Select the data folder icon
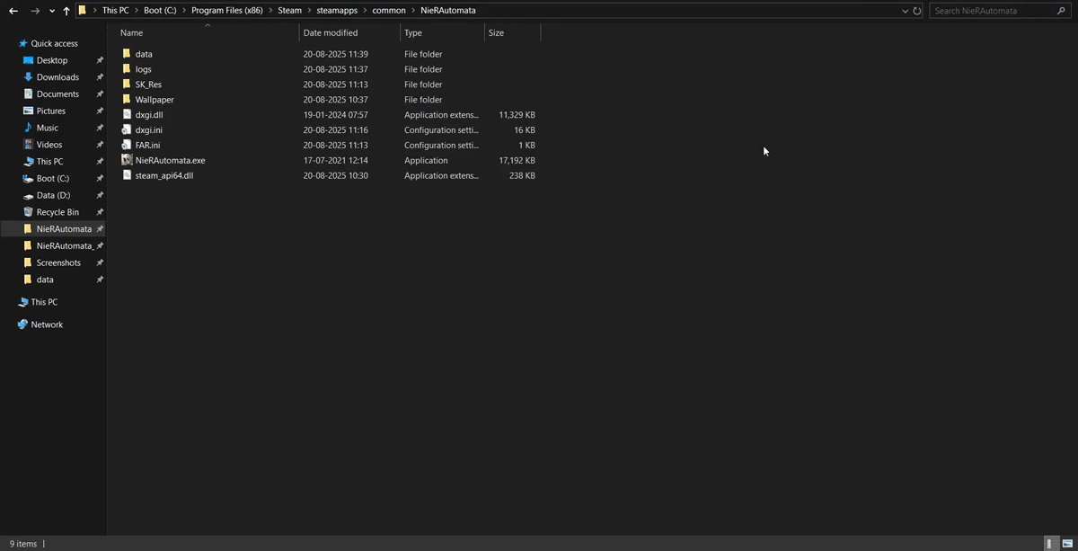The image size is (1078, 551). pyautogui.click(x=127, y=54)
